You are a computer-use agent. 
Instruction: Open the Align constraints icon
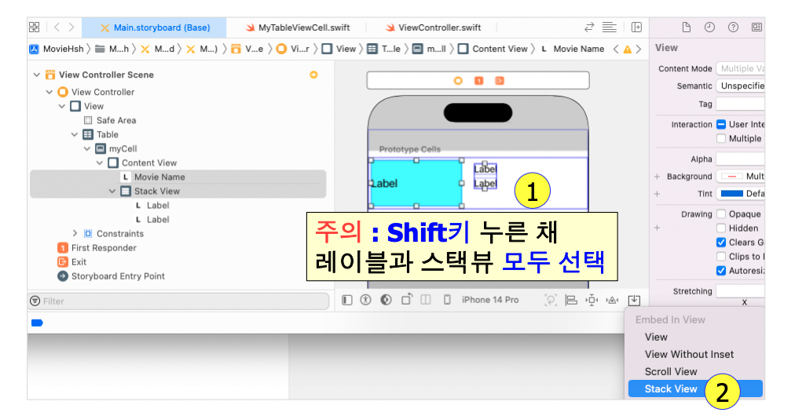(571, 300)
